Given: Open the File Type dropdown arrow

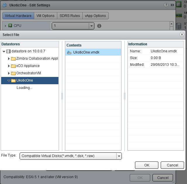Looking at the screenshot, I should tap(119, 156).
